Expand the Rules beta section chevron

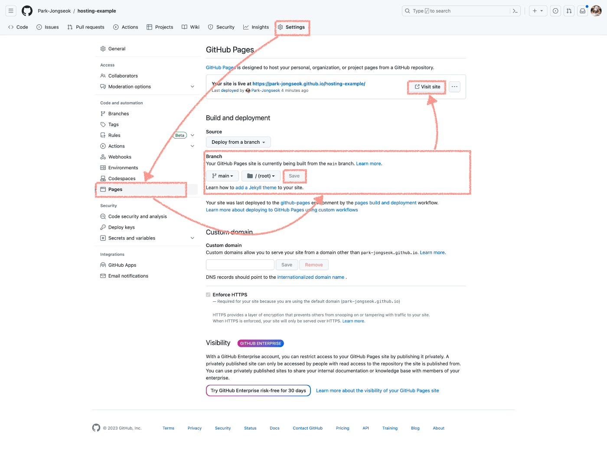click(193, 136)
